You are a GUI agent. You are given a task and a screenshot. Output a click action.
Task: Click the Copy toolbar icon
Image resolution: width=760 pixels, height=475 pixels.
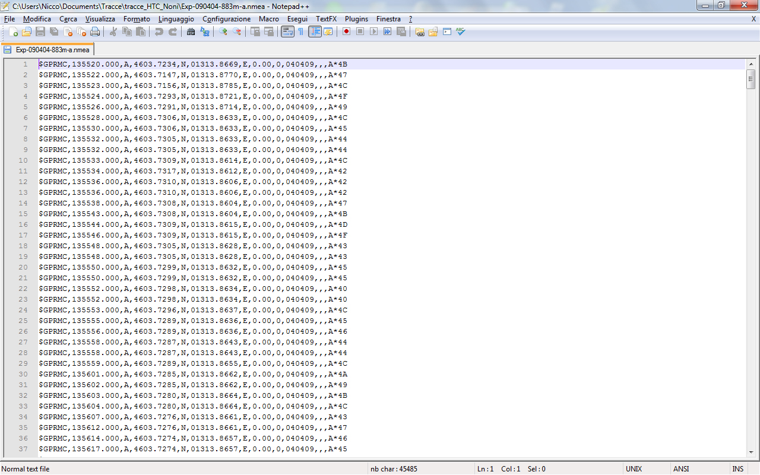coord(126,31)
